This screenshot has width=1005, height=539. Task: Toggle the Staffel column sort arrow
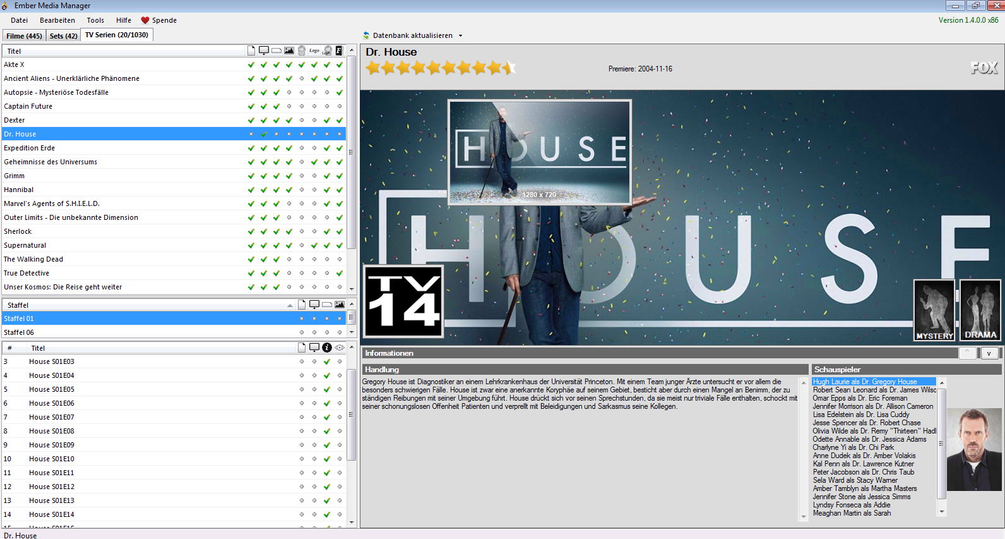pyautogui.click(x=290, y=305)
